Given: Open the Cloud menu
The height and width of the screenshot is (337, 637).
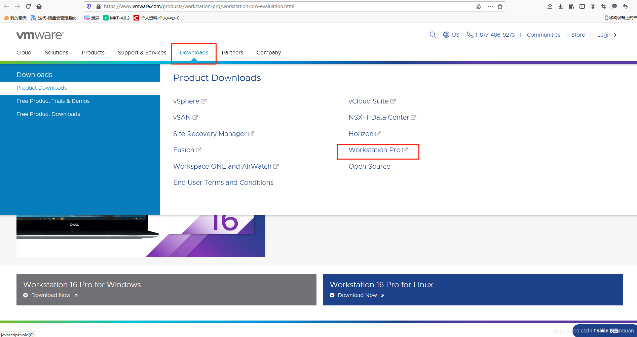Looking at the screenshot, I should [x=24, y=52].
